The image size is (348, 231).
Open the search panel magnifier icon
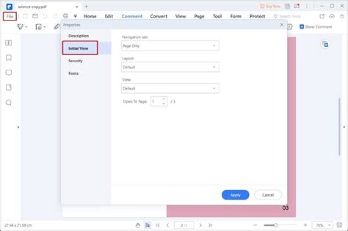click(8, 102)
